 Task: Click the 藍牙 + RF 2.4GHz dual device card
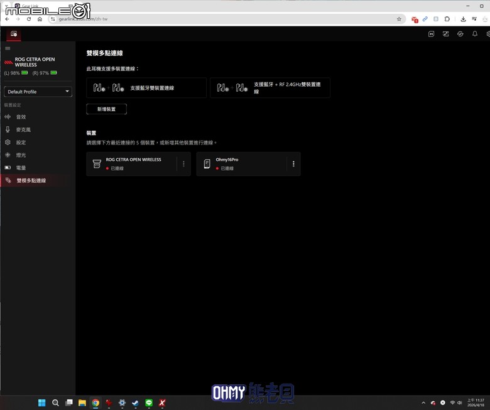click(270, 88)
